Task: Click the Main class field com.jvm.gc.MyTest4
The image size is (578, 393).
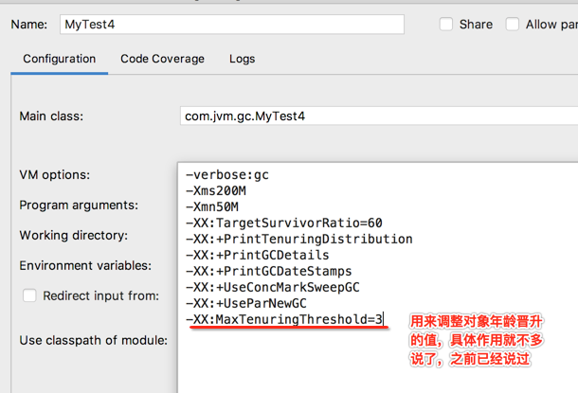Action: coord(379,116)
